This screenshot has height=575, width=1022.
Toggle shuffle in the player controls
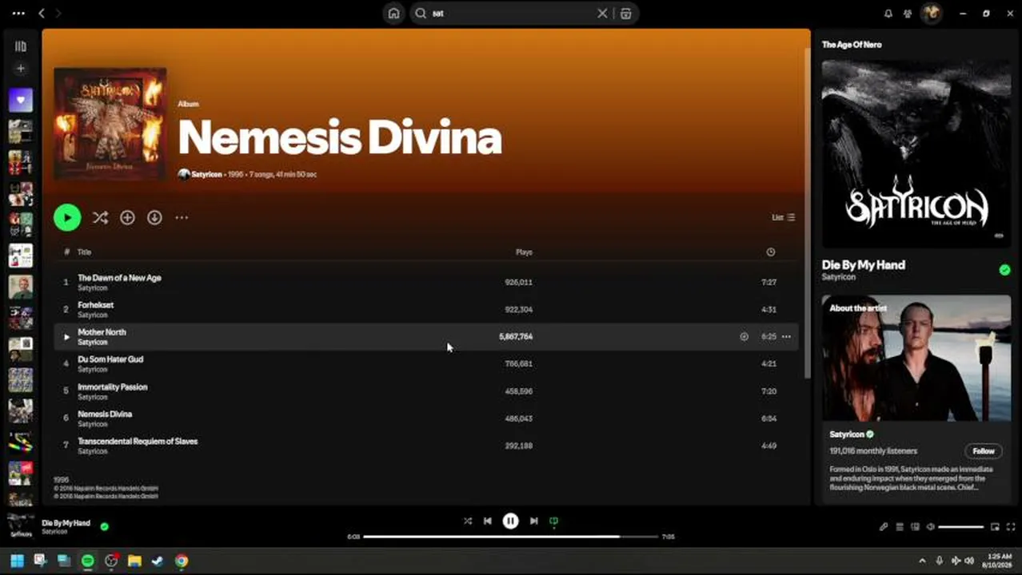pos(468,521)
